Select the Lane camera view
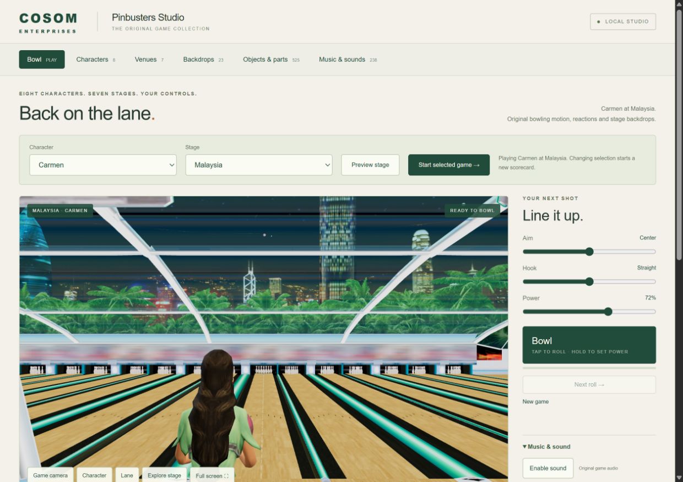The image size is (683, 482). coord(127,475)
